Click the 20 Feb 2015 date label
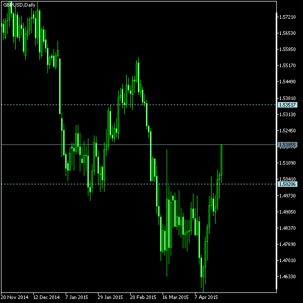 (x=143, y=297)
